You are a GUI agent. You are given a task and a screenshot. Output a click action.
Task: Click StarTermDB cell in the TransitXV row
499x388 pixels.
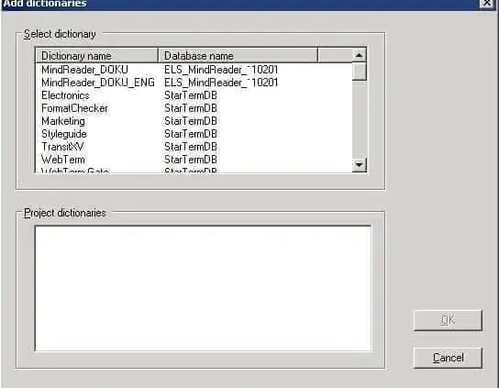click(x=191, y=147)
